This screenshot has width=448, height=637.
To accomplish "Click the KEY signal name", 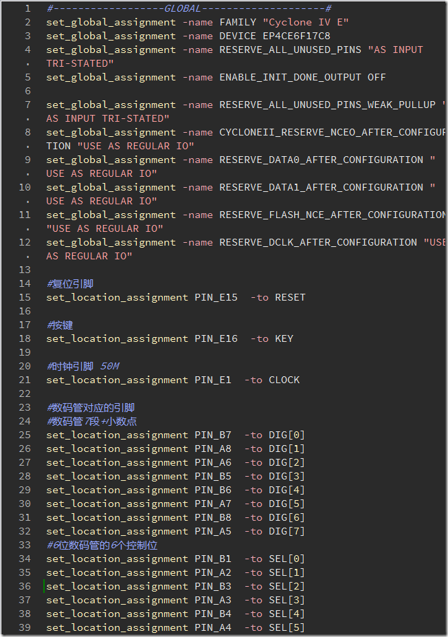I will click(284, 339).
